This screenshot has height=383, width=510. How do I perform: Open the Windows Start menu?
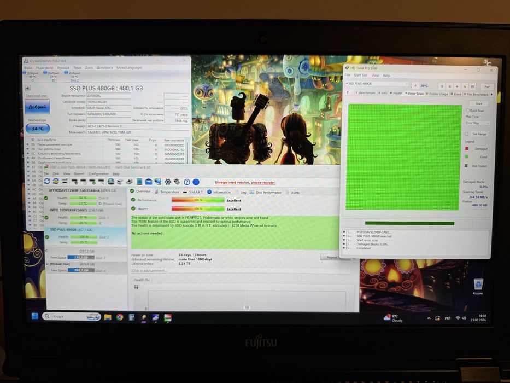tap(35, 316)
